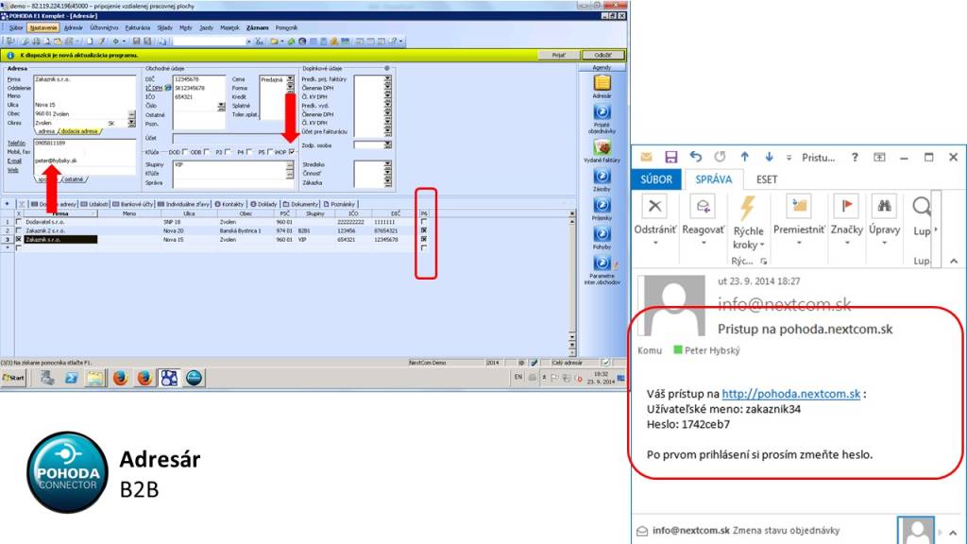The width and height of the screenshot is (967, 544).
Task: Click the undo arrow in Outlook title bar
Action: tap(696, 158)
